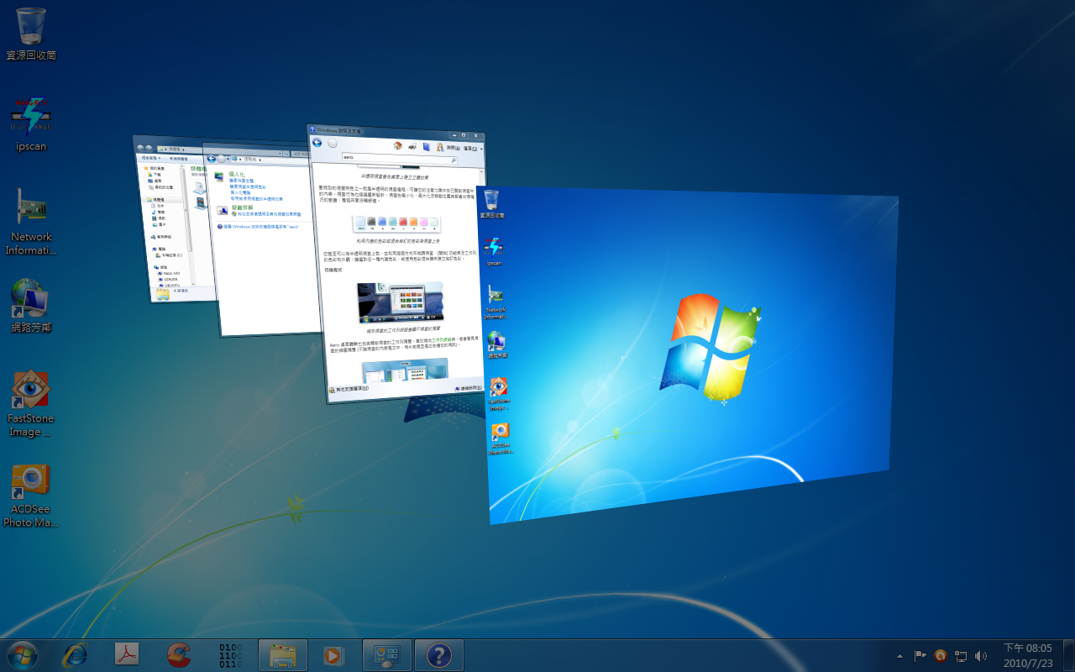The image size is (1075, 672).
Task: Click the binary digits taskbar icon
Action: (x=230, y=654)
